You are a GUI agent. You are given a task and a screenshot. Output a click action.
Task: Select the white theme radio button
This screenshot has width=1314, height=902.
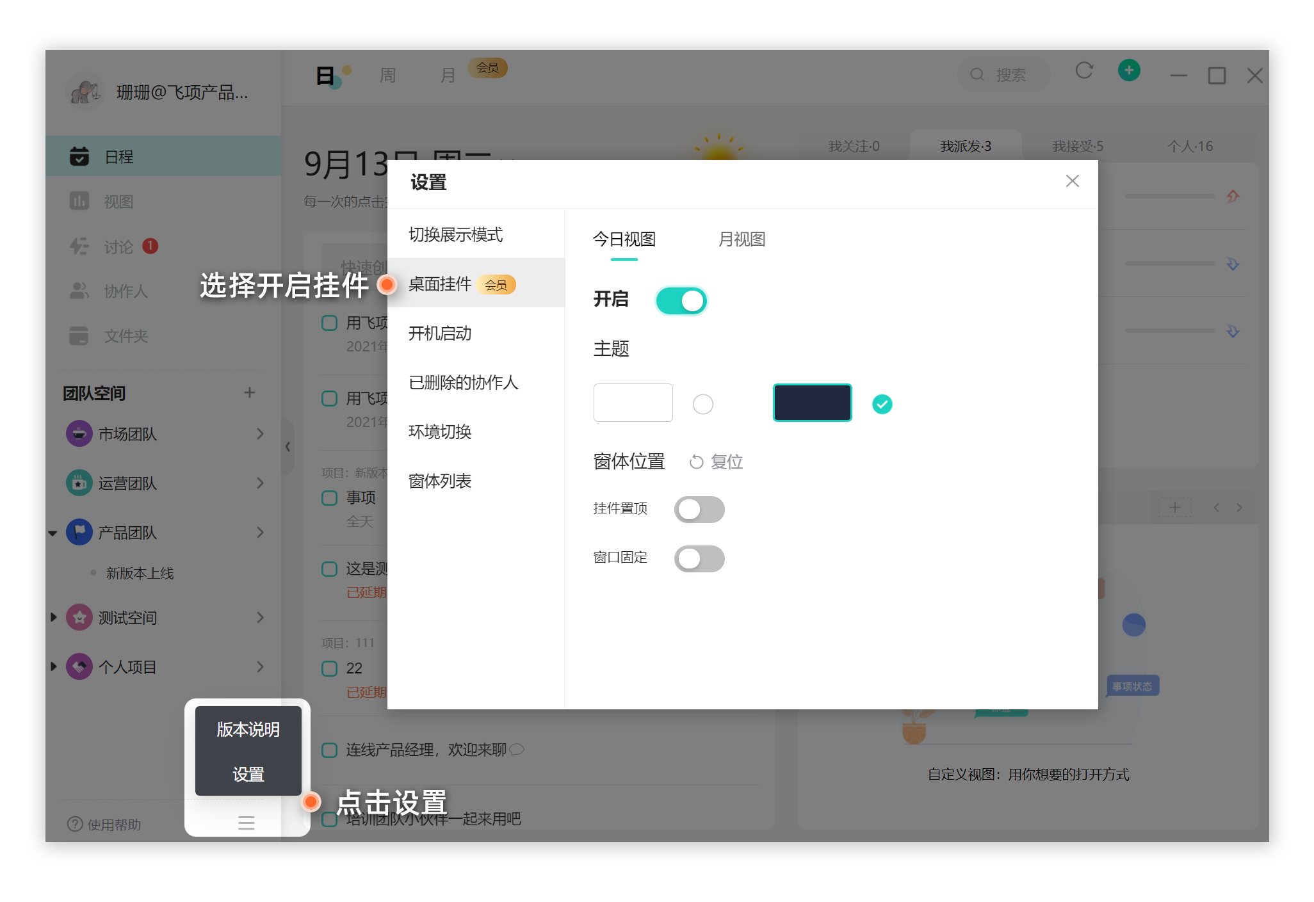pyautogui.click(x=702, y=404)
